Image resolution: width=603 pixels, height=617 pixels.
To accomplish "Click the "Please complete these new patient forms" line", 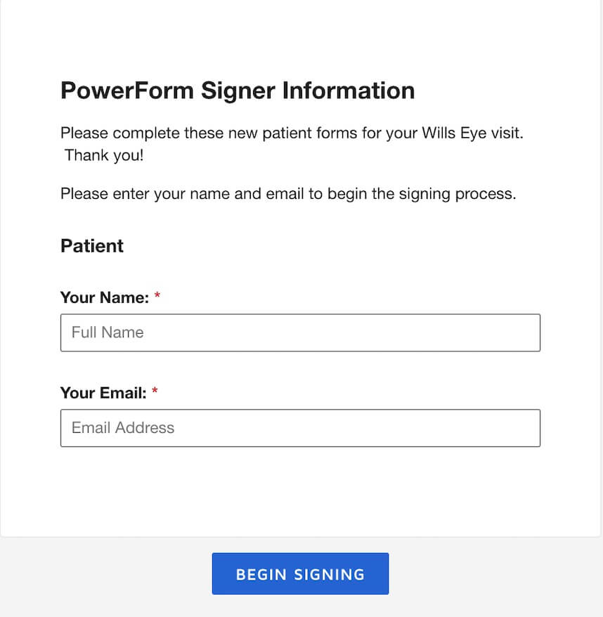I will [x=211, y=134].
